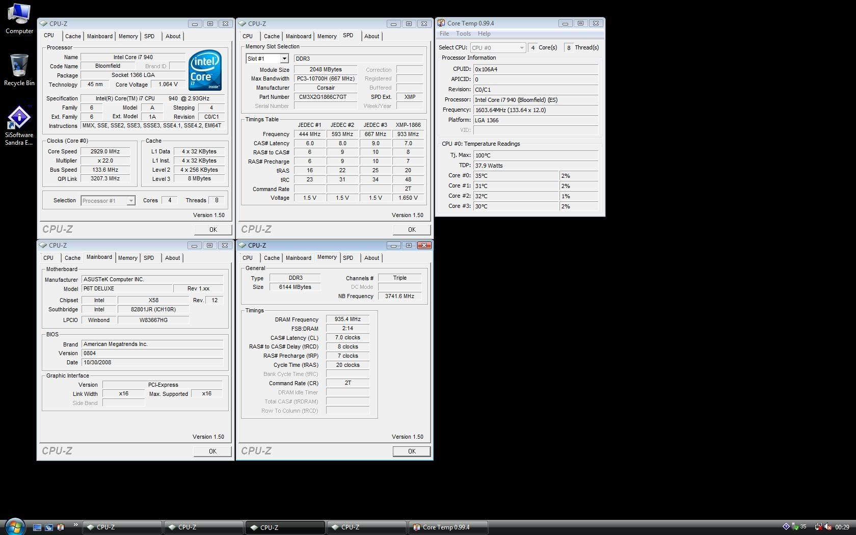Screen dimensions: 856x535
Task: Click the BIOS Date value 10/30/2008
Action: coord(152,362)
